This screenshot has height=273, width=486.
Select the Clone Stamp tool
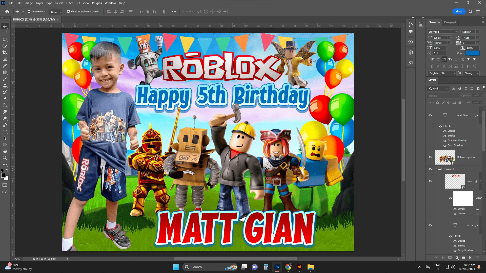click(5, 86)
